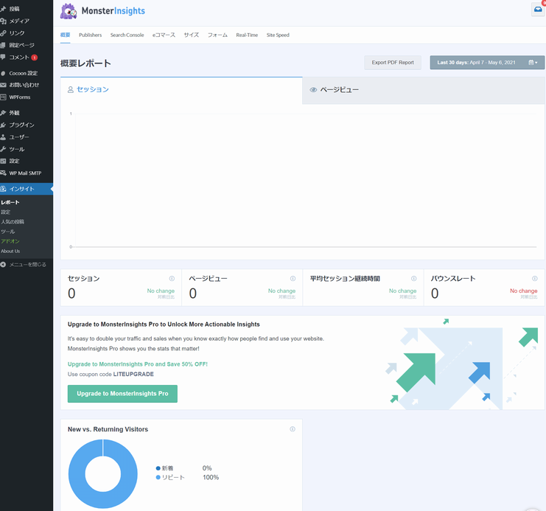Click the pages icon beside 固定ページ
The width and height of the screenshot is (546, 511).
[3, 45]
